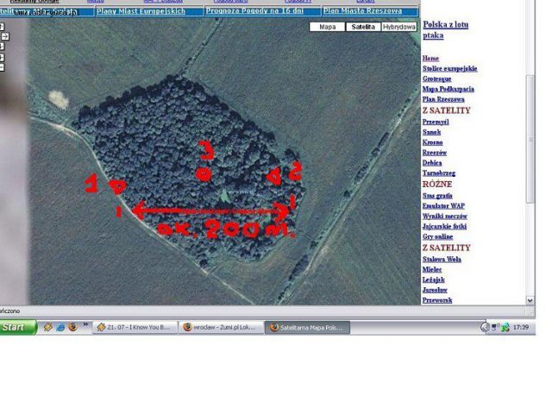Open Plany Miast Europejskich link
The image size is (552, 414).
click(141, 11)
